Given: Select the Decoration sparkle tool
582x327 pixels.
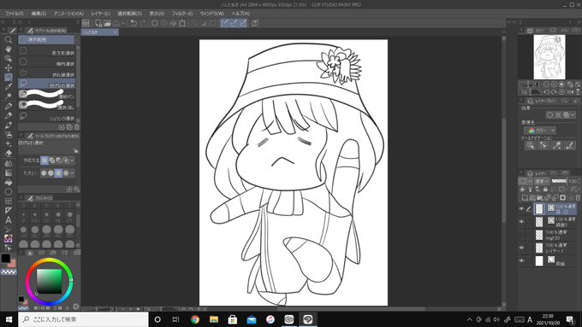Looking at the screenshot, I should [9, 143].
